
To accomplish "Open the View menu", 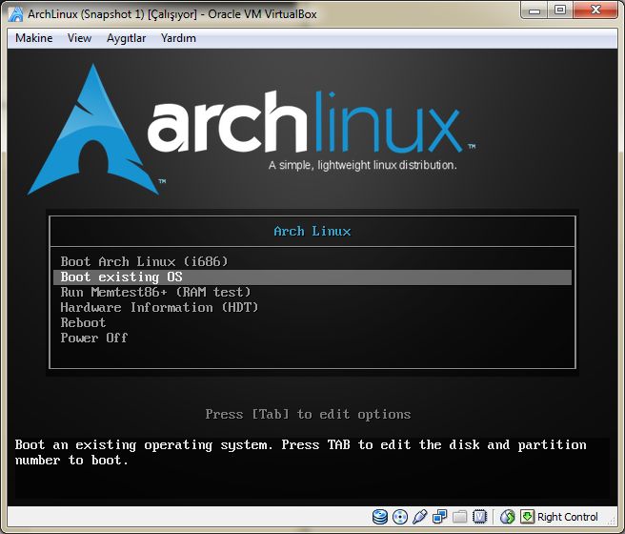I will point(79,38).
